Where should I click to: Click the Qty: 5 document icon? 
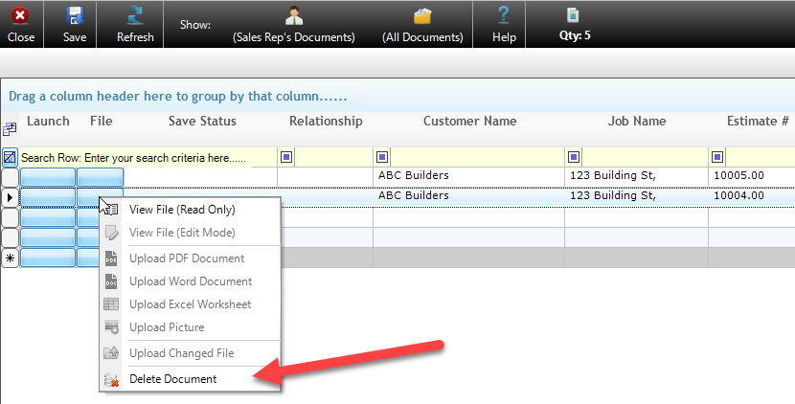pos(573,15)
